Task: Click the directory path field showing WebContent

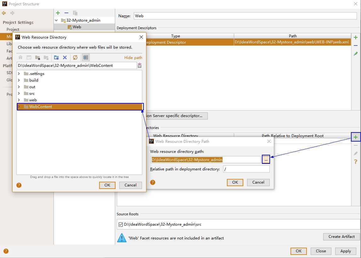Action: pos(77,65)
